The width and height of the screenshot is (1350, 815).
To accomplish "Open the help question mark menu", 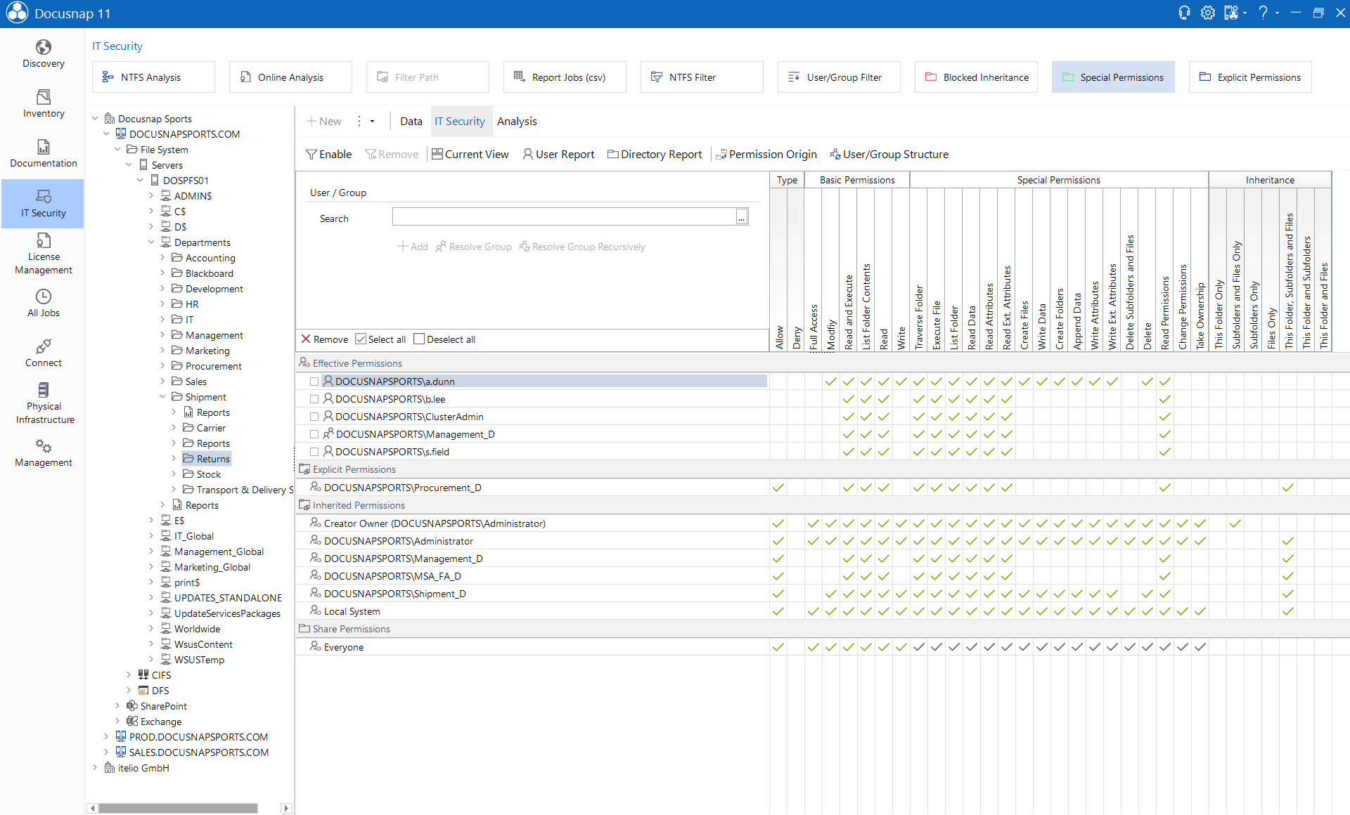I will pos(1263,13).
